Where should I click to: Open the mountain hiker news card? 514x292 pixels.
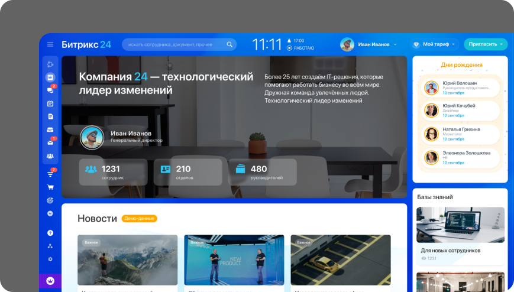128,260
